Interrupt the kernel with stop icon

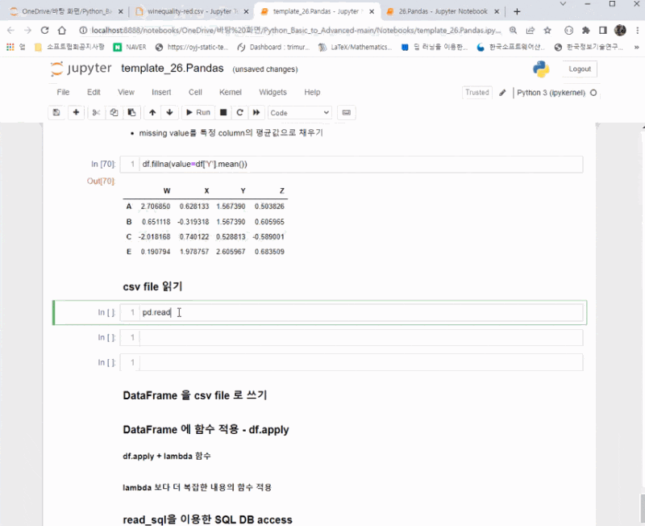point(223,112)
